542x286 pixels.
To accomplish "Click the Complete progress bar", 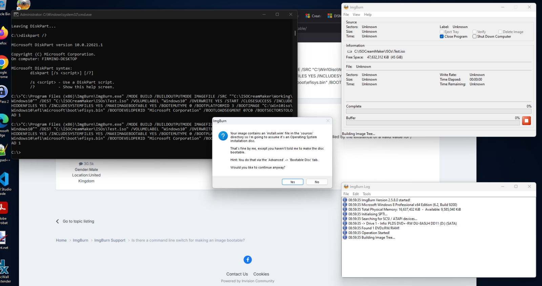I will tap(438, 111).
